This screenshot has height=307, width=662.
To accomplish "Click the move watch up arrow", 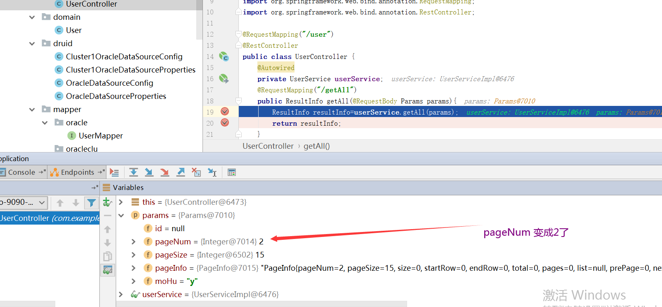I will point(108,229).
